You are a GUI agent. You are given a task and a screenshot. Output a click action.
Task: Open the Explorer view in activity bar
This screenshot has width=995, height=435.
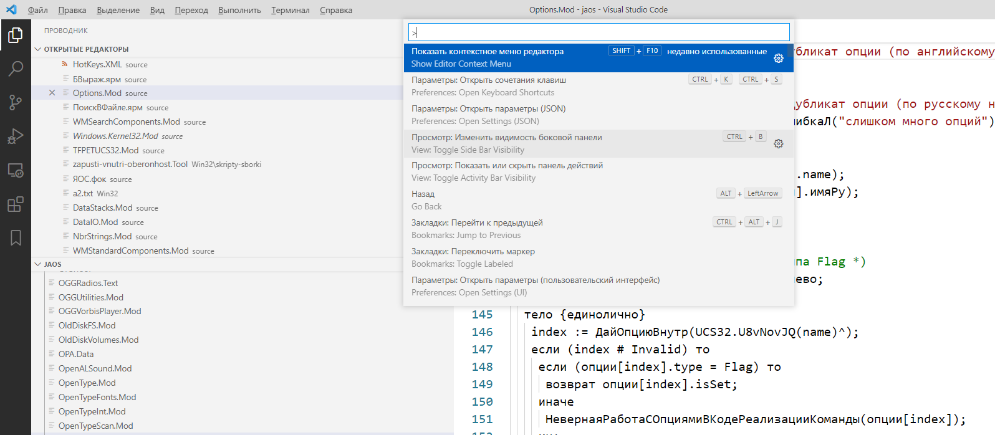(x=16, y=36)
